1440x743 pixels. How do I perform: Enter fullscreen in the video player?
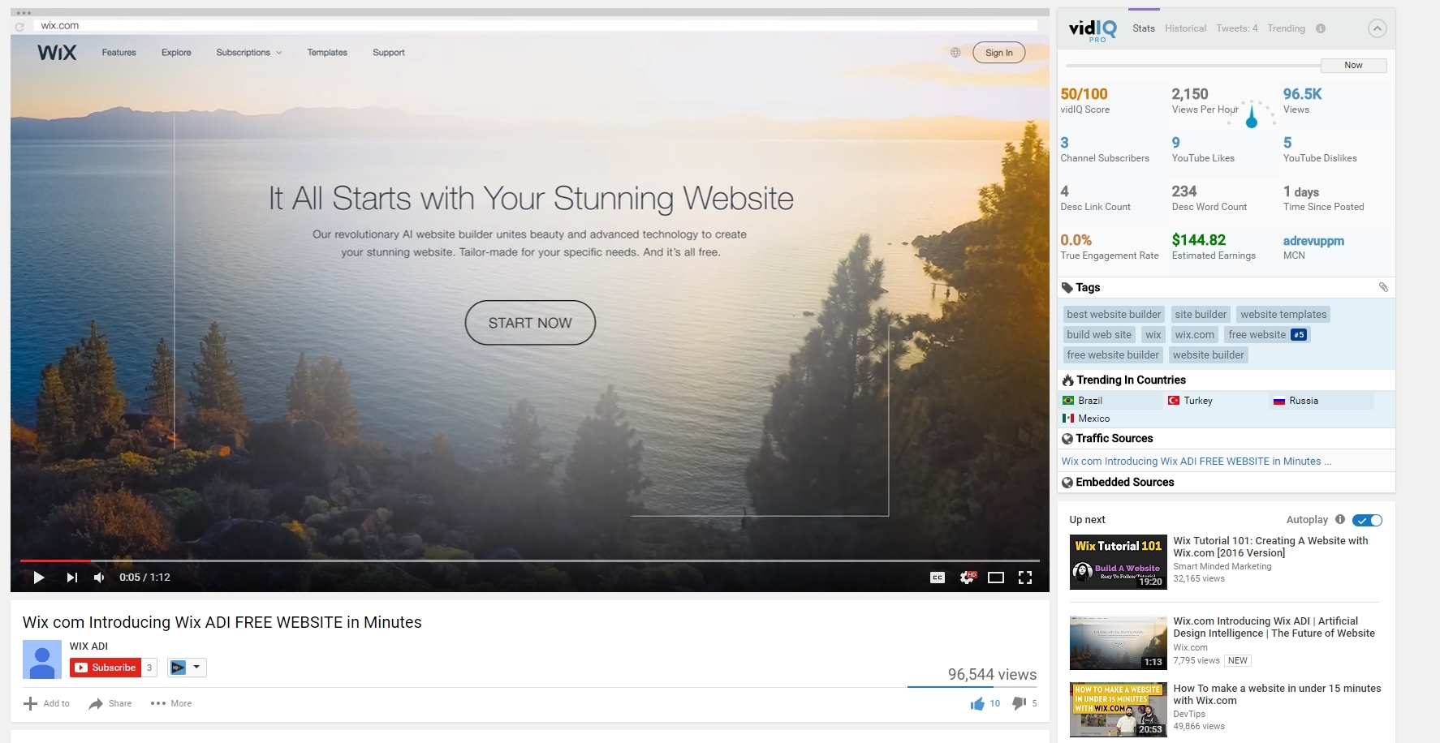[1025, 578]
